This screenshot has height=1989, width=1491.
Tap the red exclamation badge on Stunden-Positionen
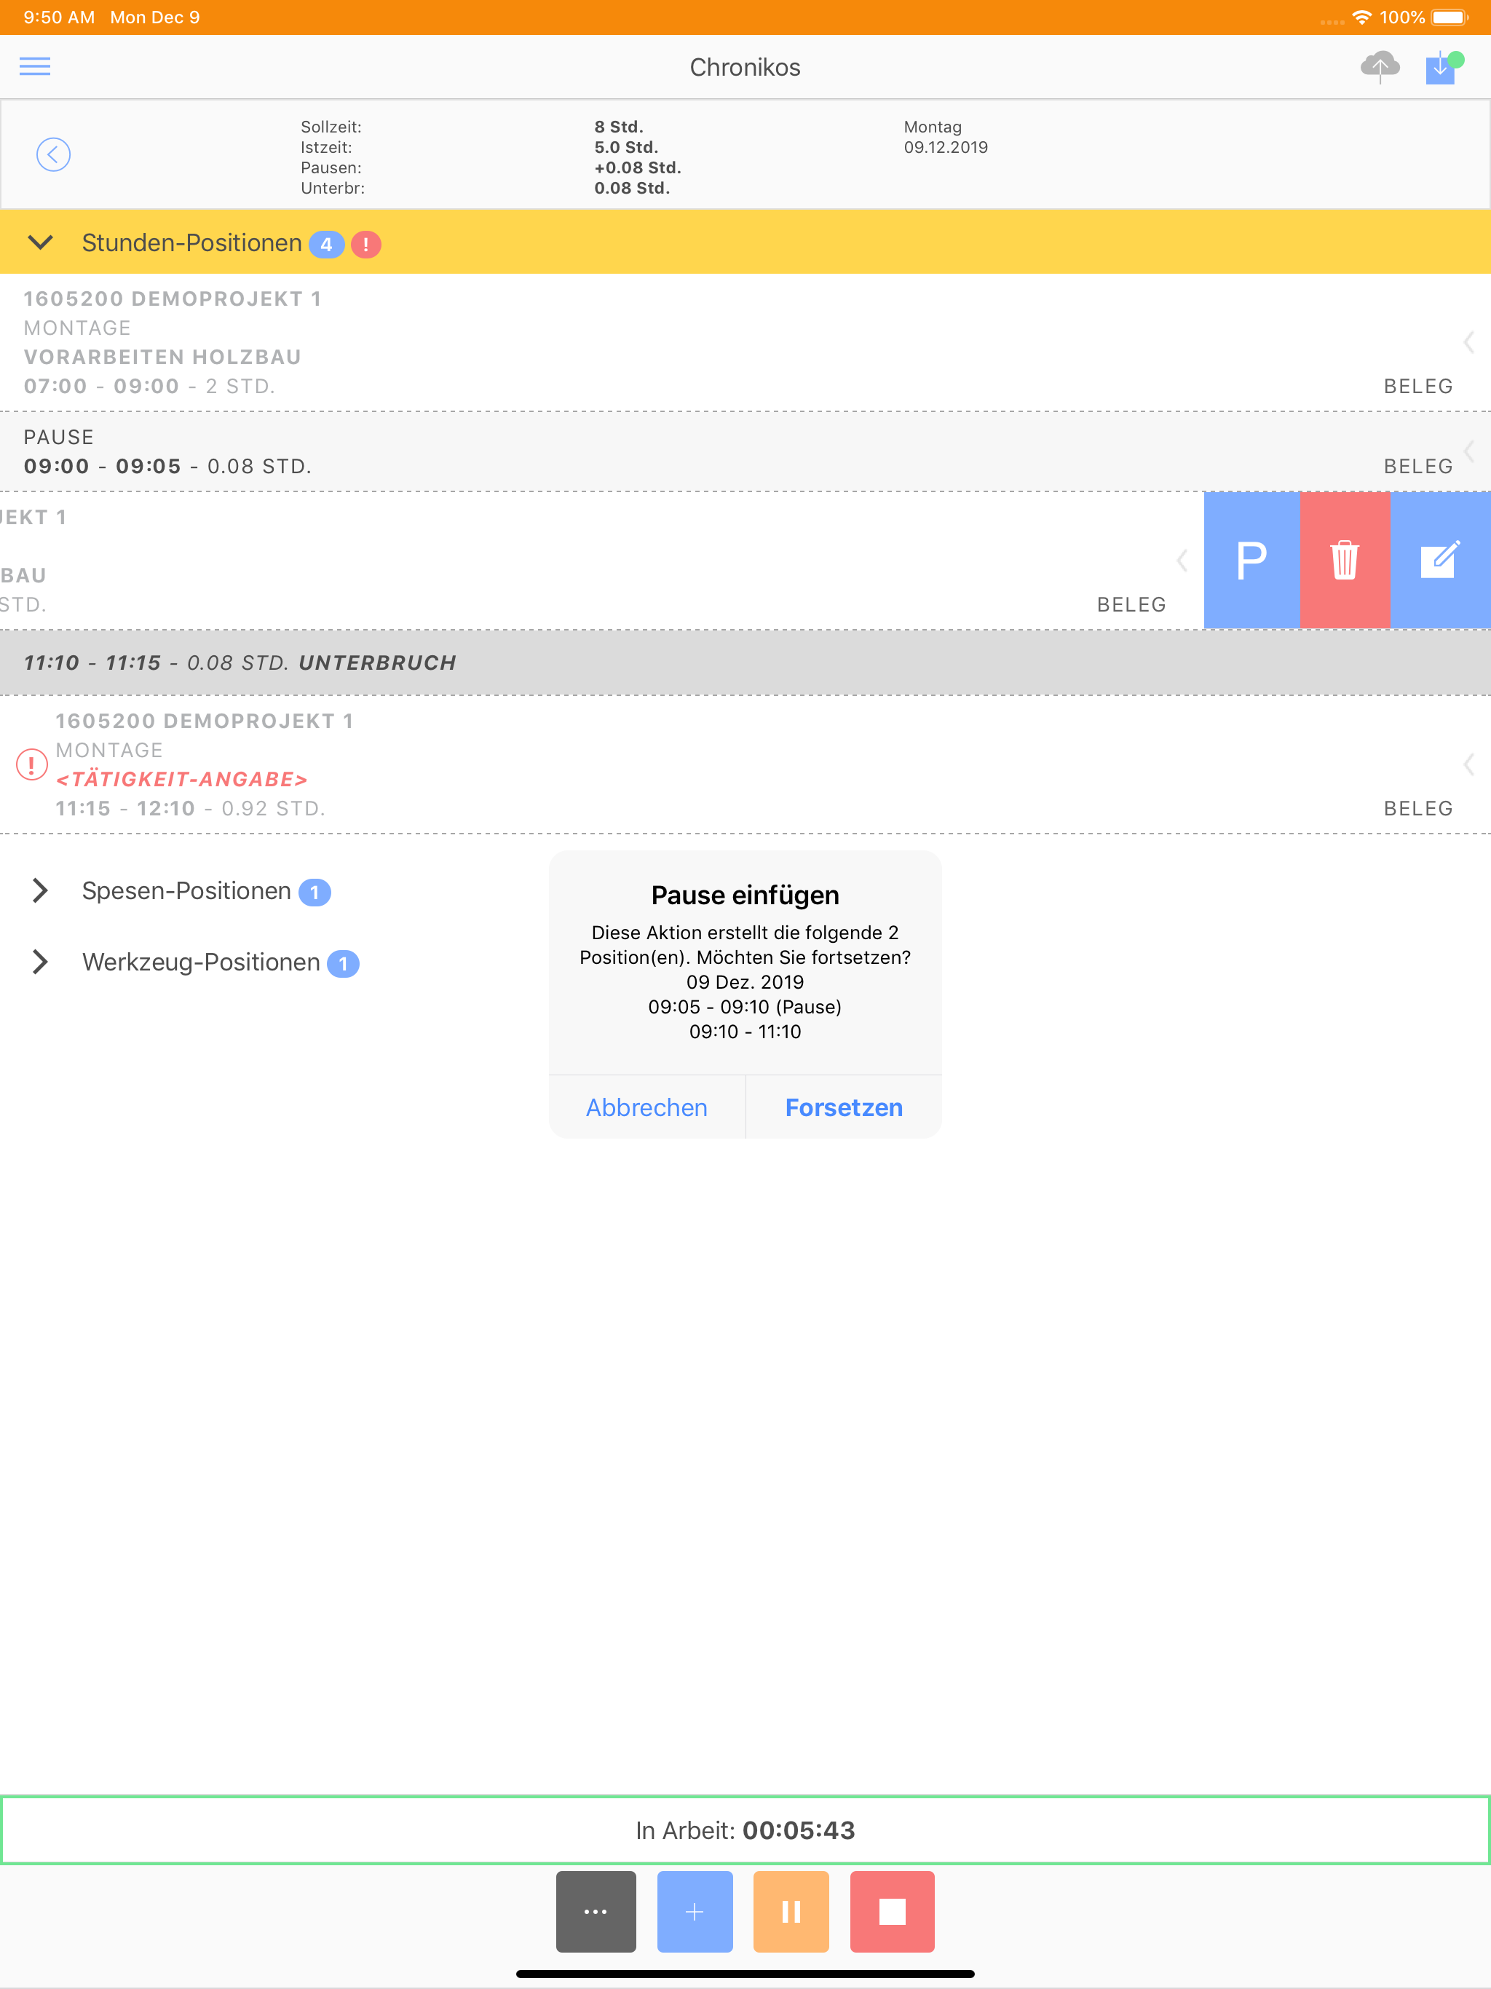[366, 244]
